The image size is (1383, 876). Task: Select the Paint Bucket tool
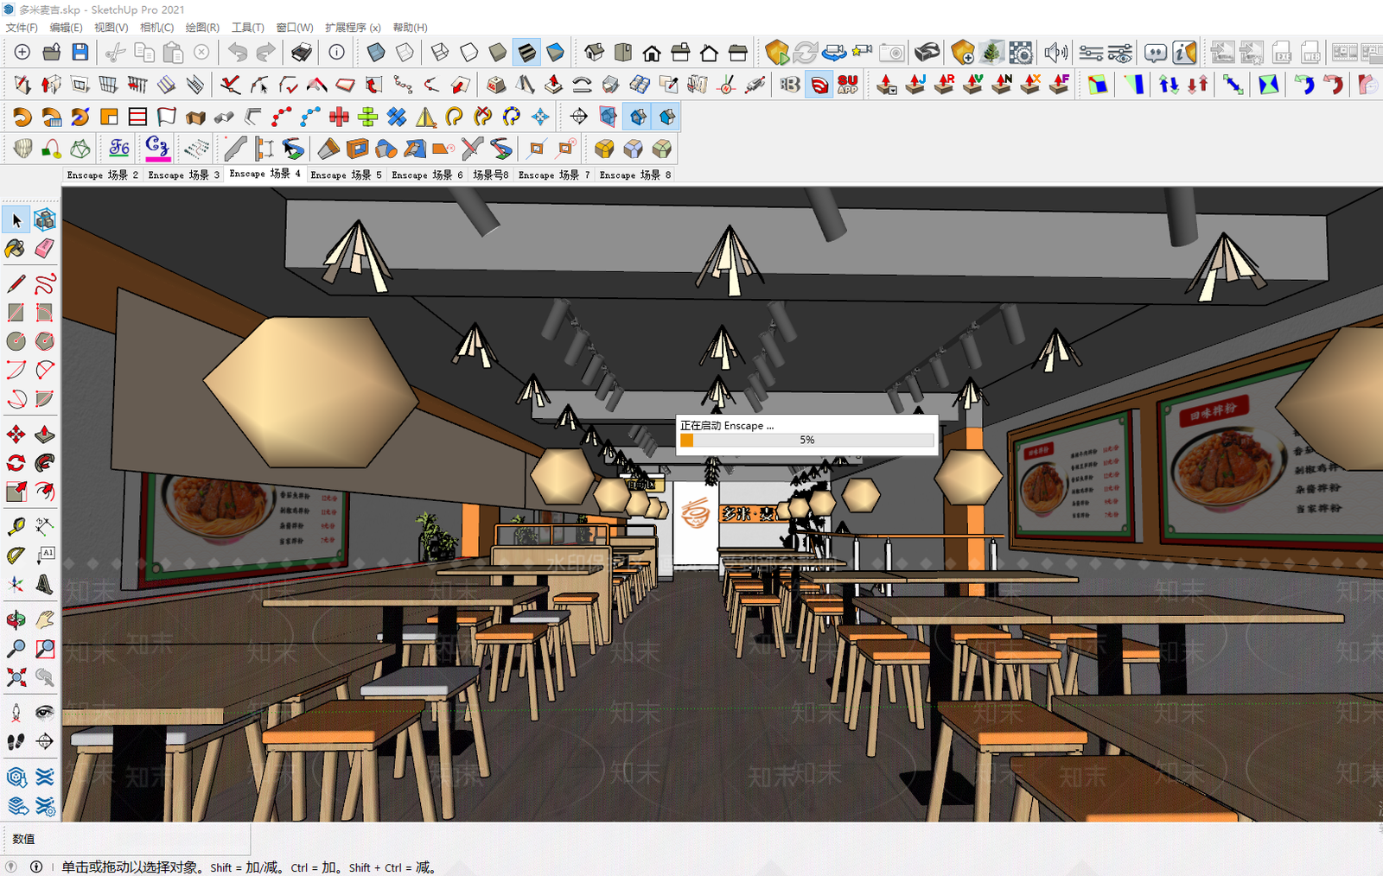point(16,249)
